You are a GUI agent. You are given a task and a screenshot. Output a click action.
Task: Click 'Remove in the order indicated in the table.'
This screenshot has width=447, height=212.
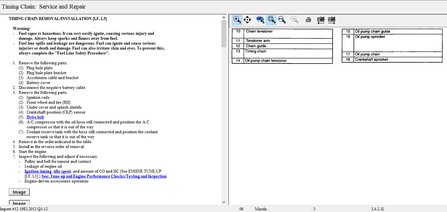pyautogui.click(x=56, y=142)
